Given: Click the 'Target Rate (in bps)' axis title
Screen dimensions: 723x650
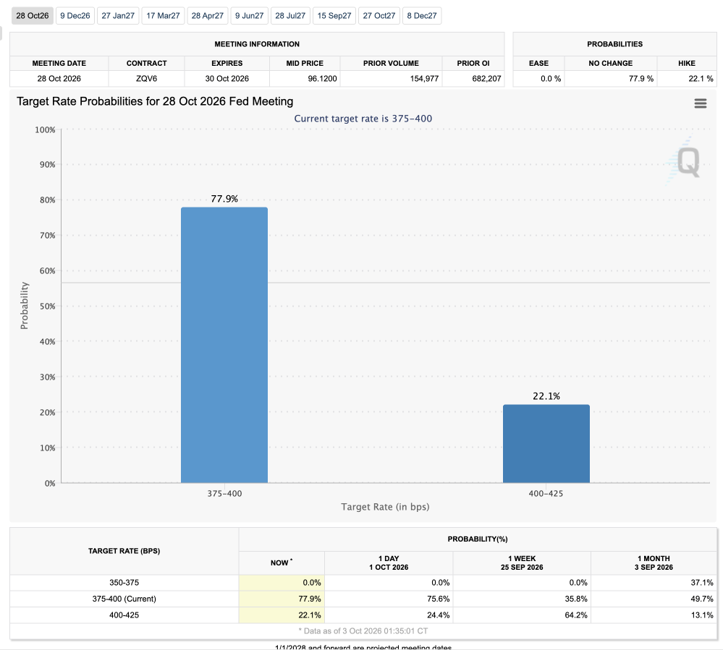Looking at the screenshot, I should [x=385, y=507].
